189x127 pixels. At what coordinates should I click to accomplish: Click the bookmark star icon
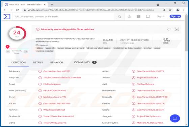point(170,10)
